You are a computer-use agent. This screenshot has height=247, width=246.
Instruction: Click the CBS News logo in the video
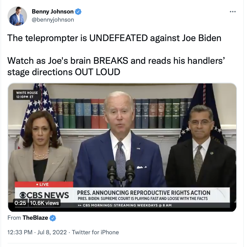pos(44,195)
